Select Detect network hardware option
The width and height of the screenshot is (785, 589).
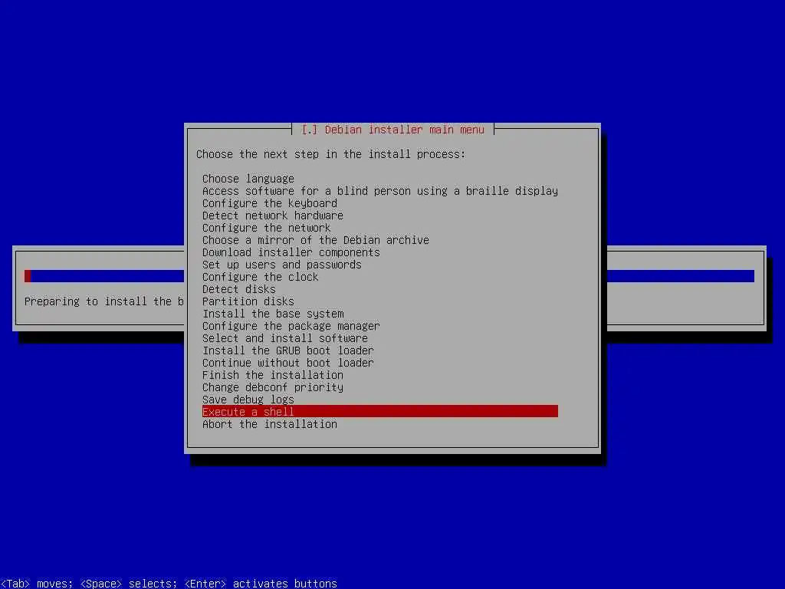pyautogui.click(x=380, y=216)
